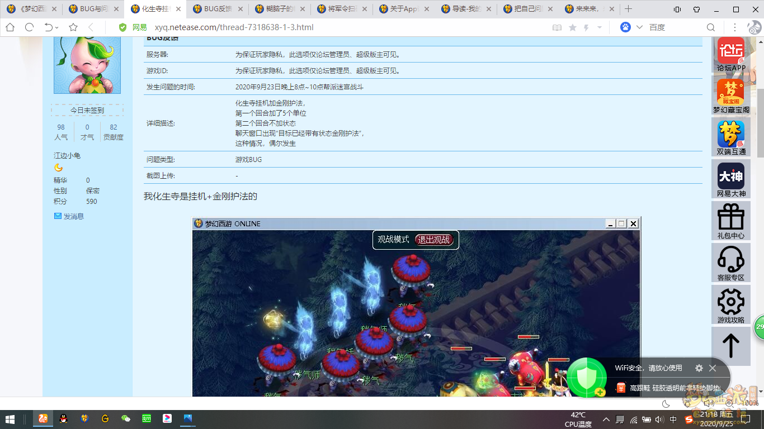
Task: Open the 网易大神 sidebar icon
Action: 730,179
